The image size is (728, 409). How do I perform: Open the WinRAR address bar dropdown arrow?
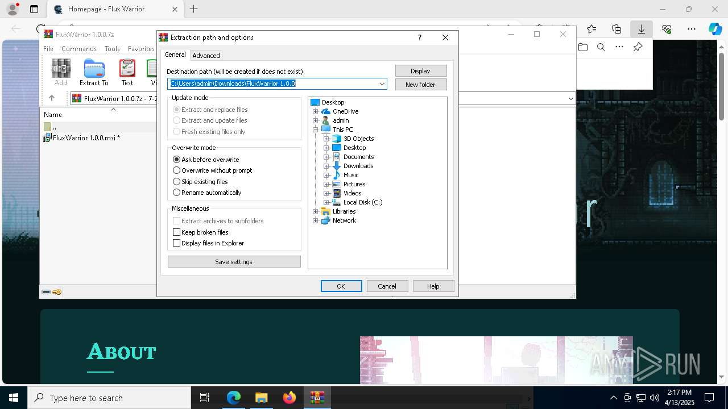click(x=570, y=98)
